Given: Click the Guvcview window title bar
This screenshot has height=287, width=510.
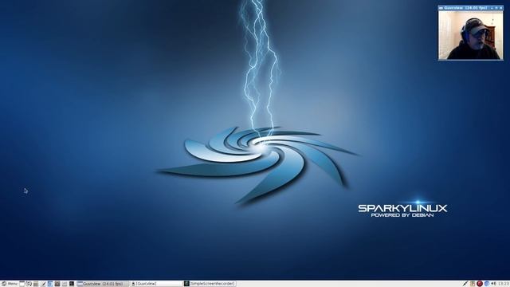Looking at the screenshot, I should tap(471, 8).
